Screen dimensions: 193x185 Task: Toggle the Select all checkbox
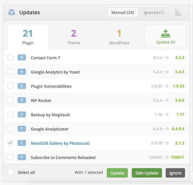(11, 172)
